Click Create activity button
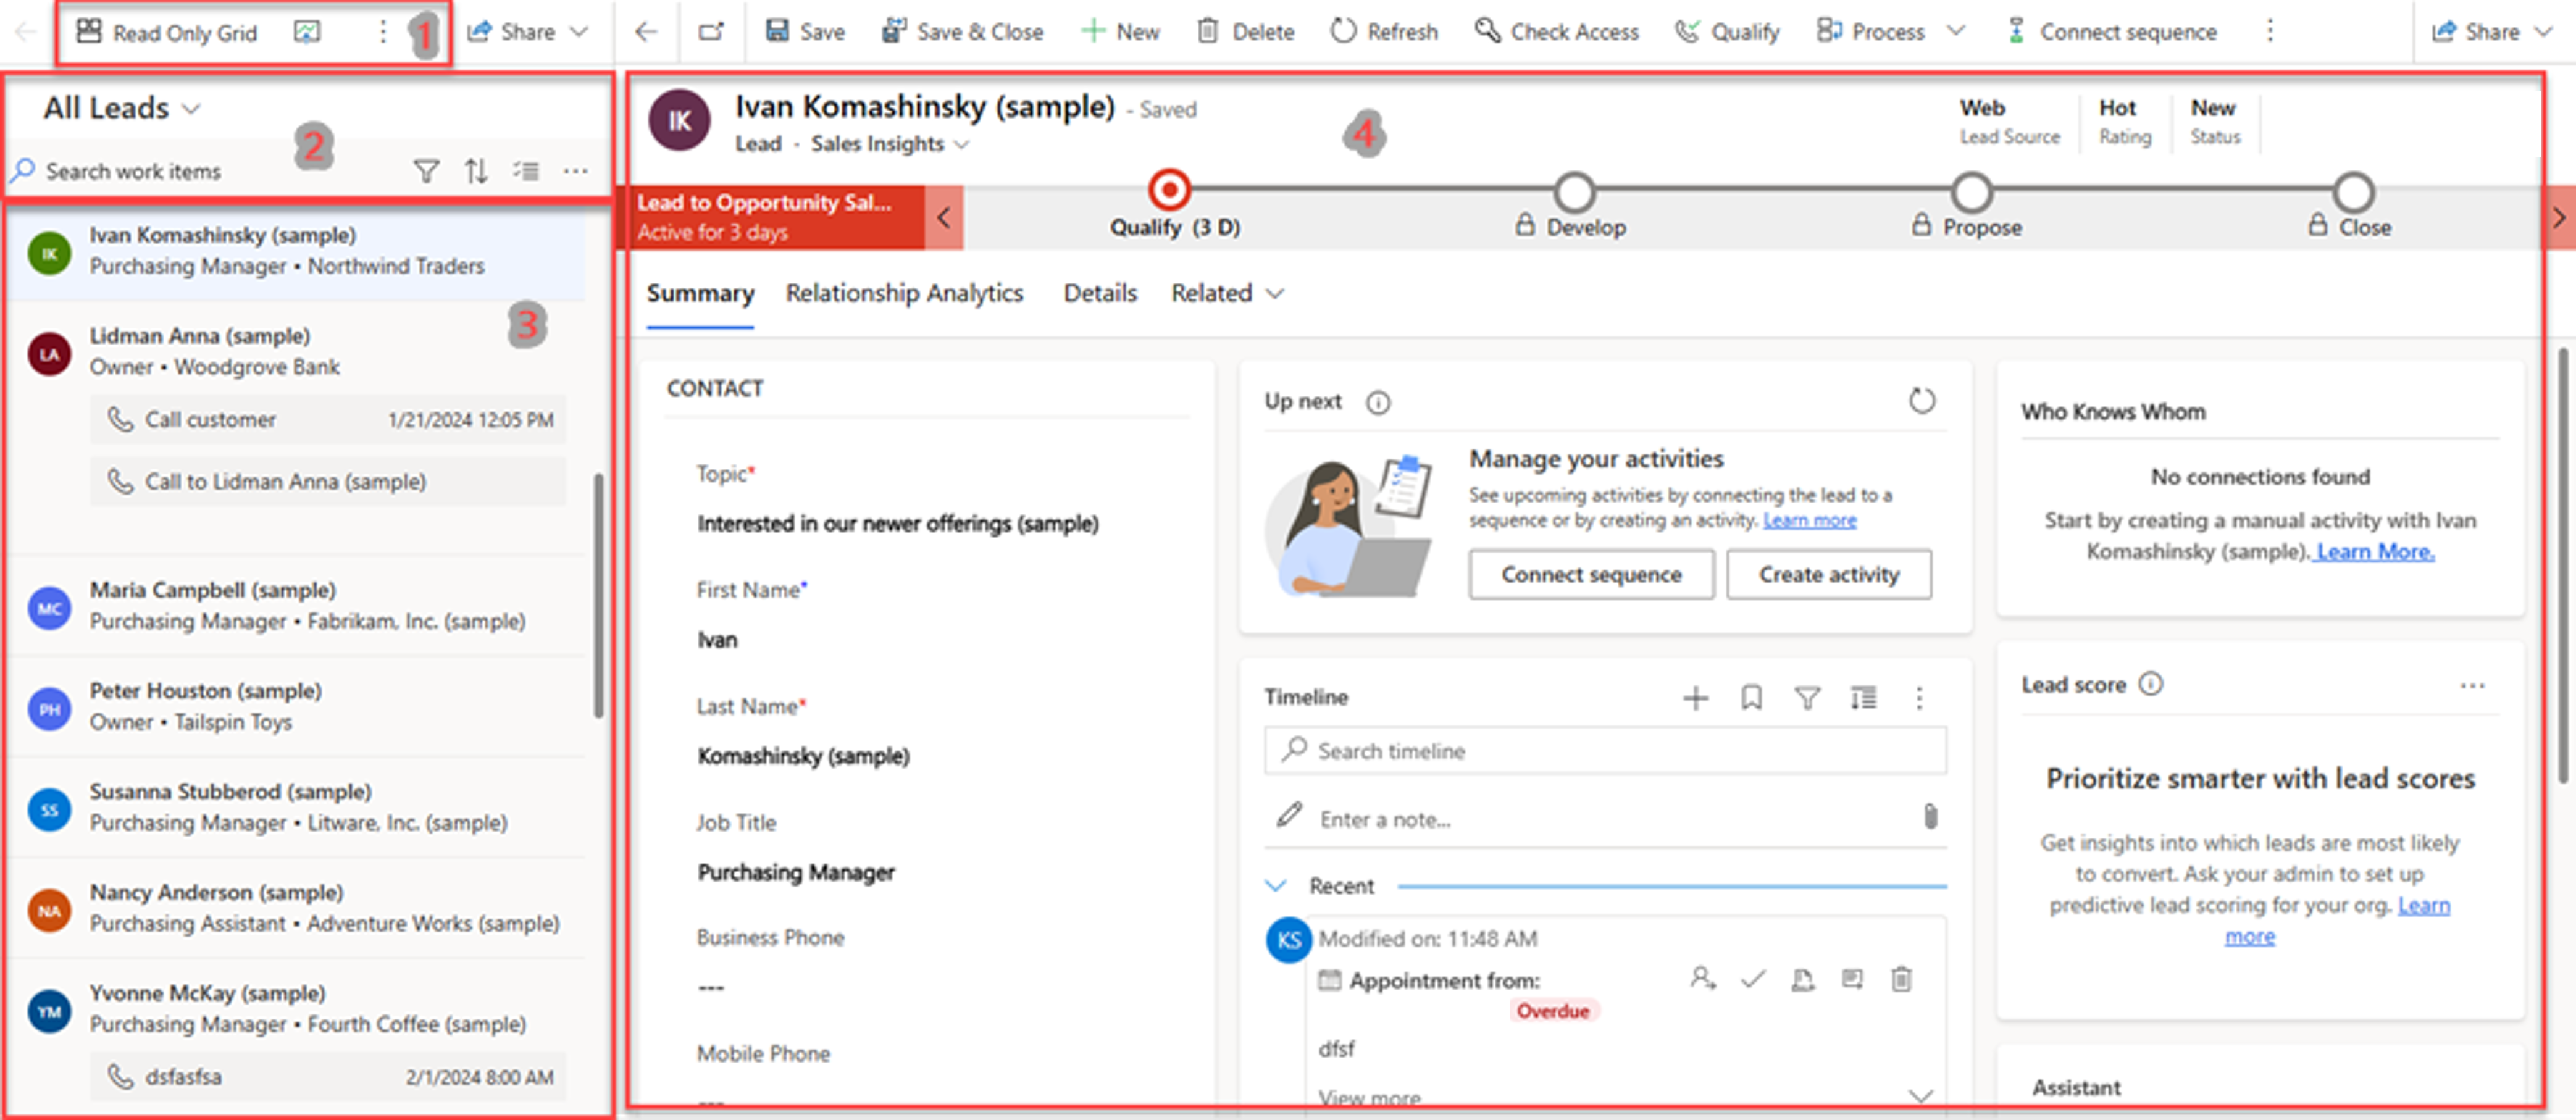2576x1120 pixels. [1828, 575]
